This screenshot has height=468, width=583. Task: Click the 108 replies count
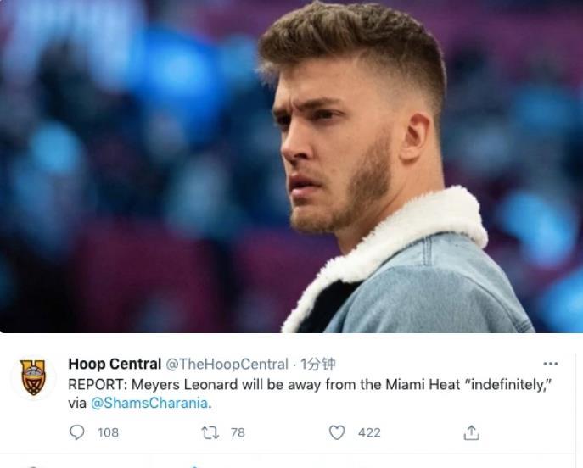point(108,432)
